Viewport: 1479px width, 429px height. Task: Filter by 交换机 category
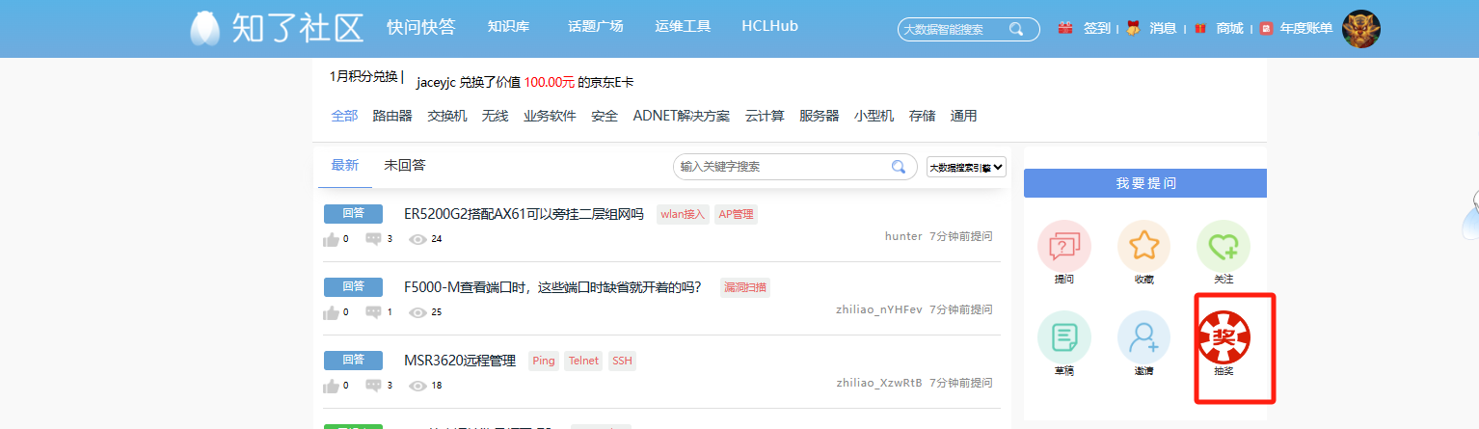click(447, 116)
